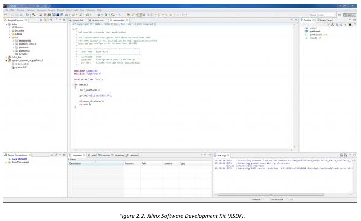Viewport: 361px width, 221px height.
Task: Select the SDK Log tab
Action: coord(221,155)
